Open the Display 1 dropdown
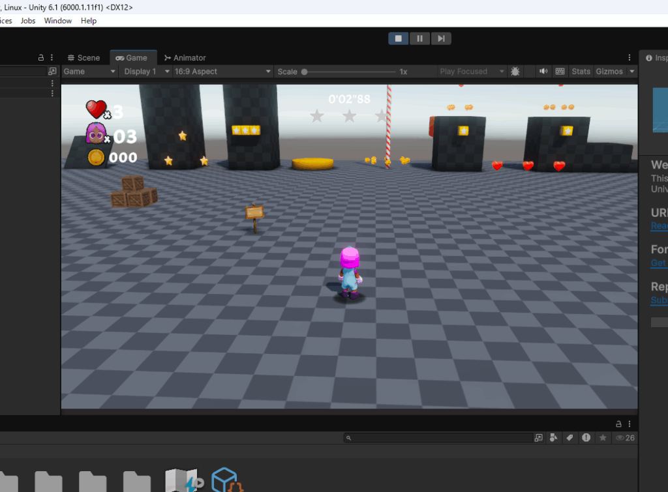This screenshot has height=492, width=668. [147, 72]
